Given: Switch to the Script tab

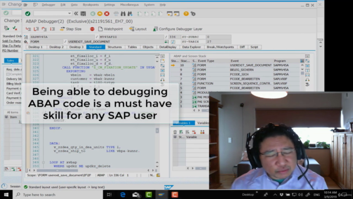Looking at the screenshot, I should pyautogui.click(x=254, y=47).
